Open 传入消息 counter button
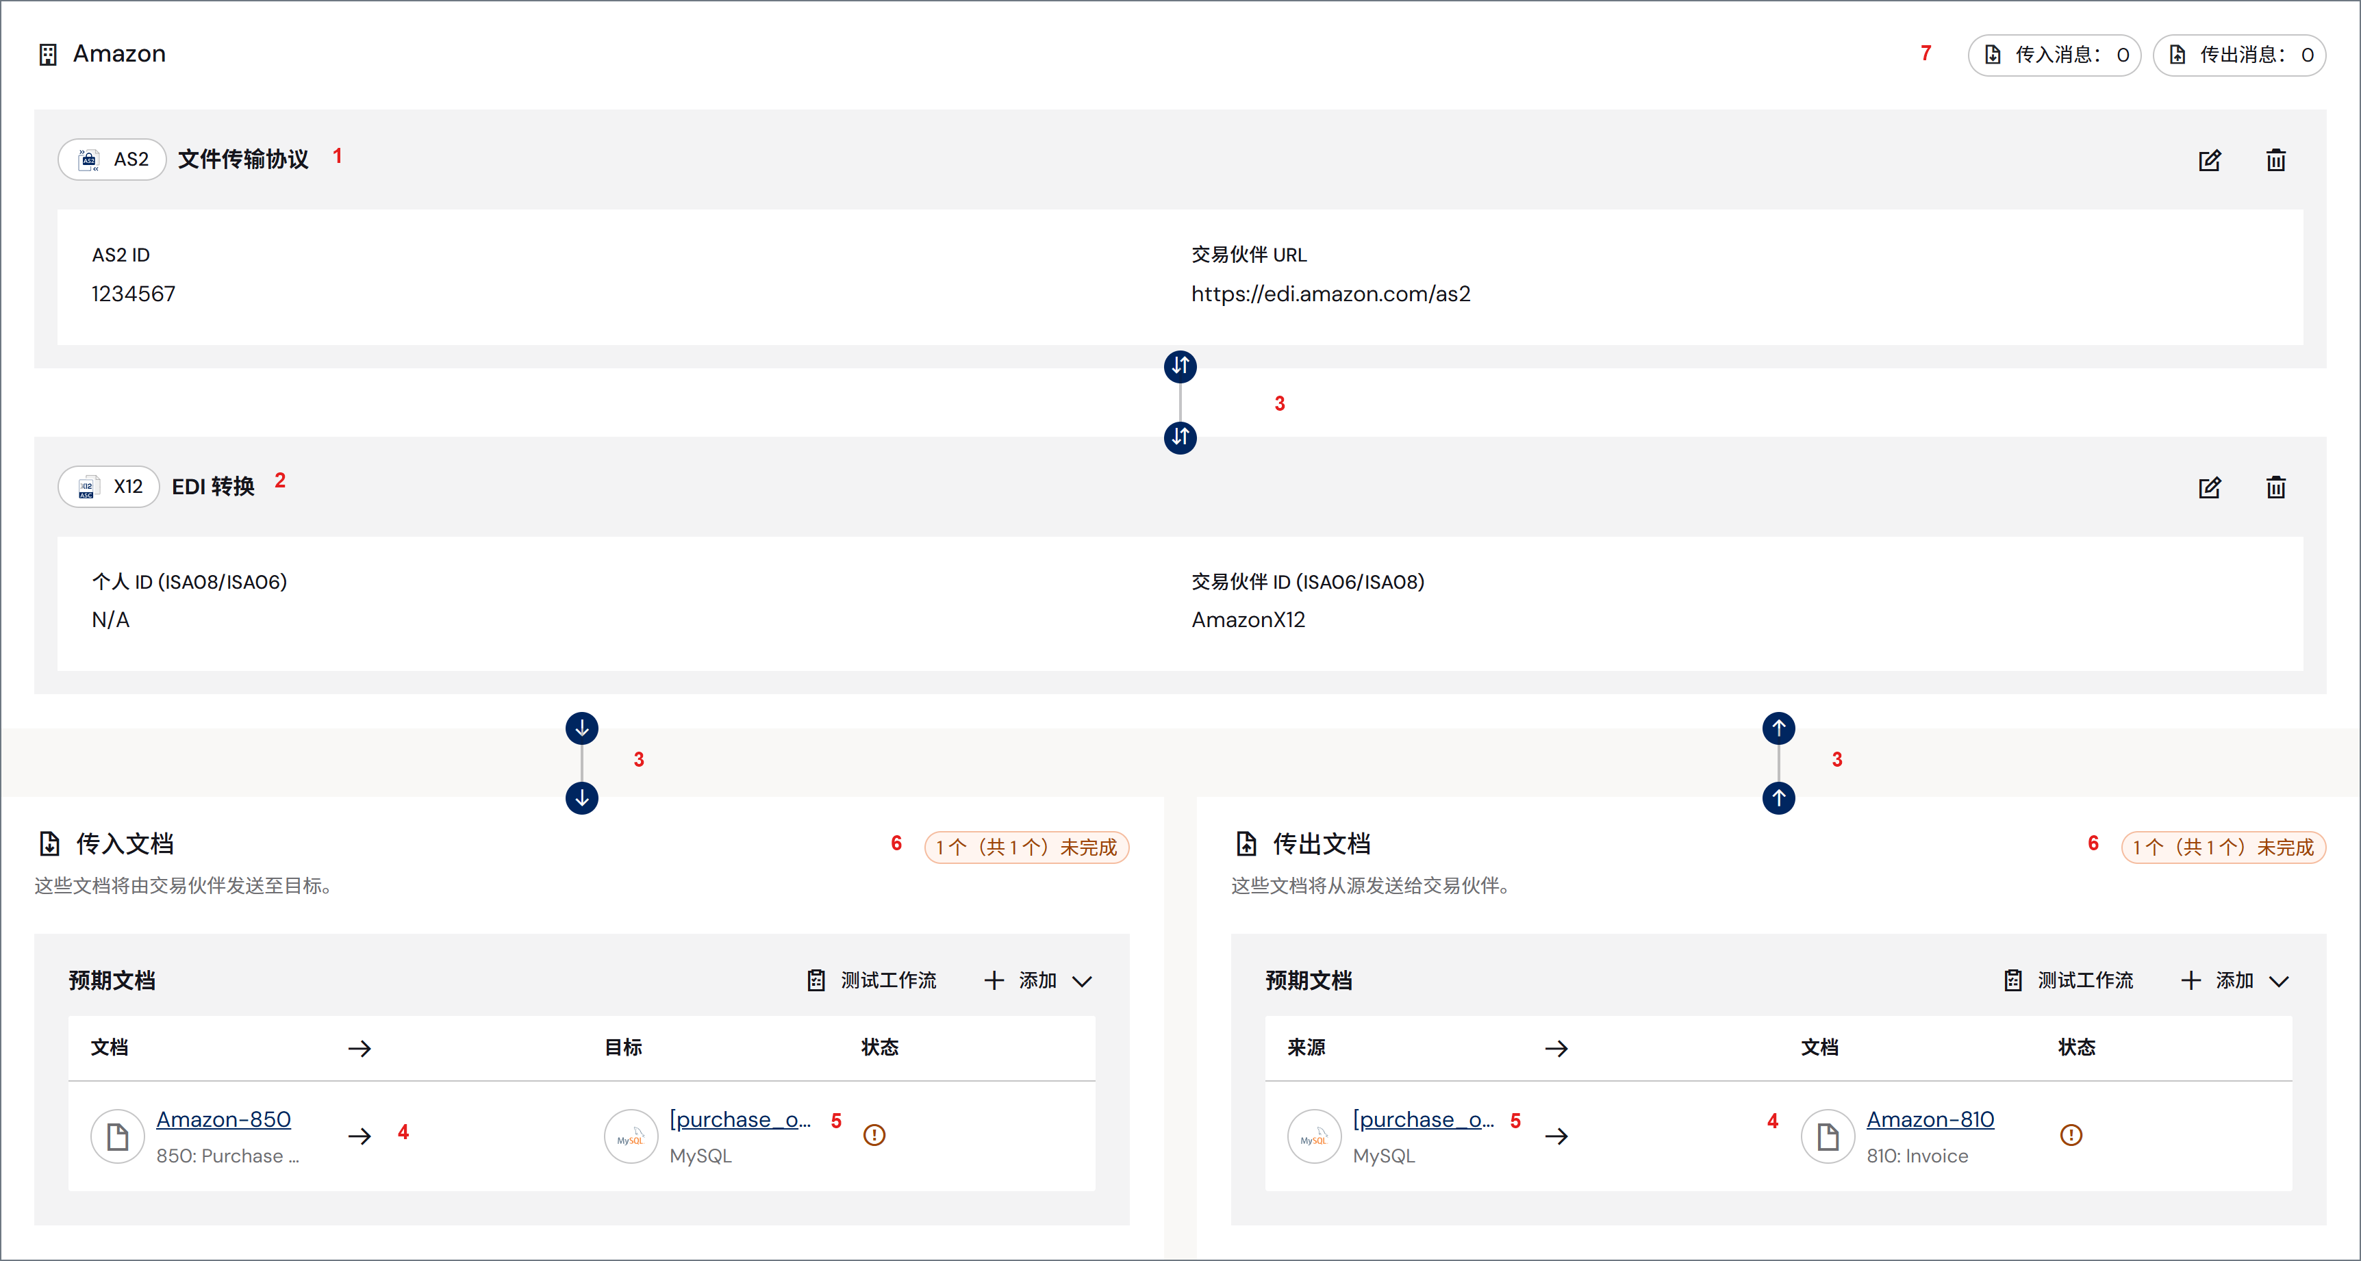This screenshot has height=1261, width=2361. (x=2054, y=55)
